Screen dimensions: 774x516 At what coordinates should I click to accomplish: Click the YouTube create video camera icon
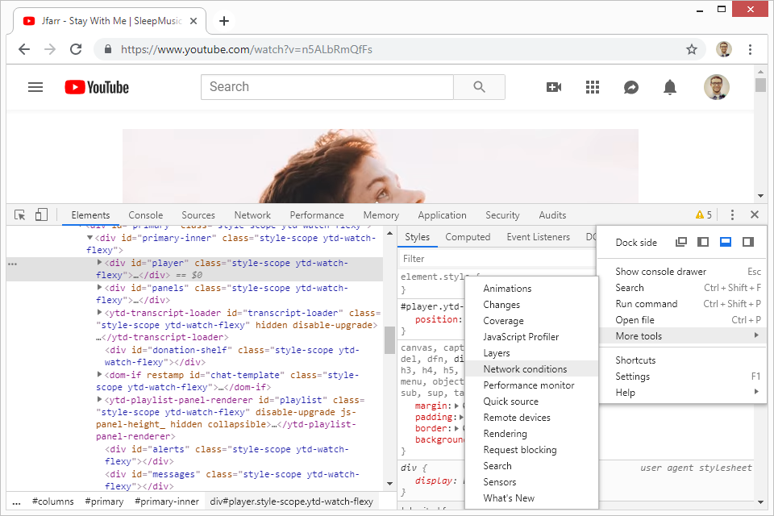point(554,87)
